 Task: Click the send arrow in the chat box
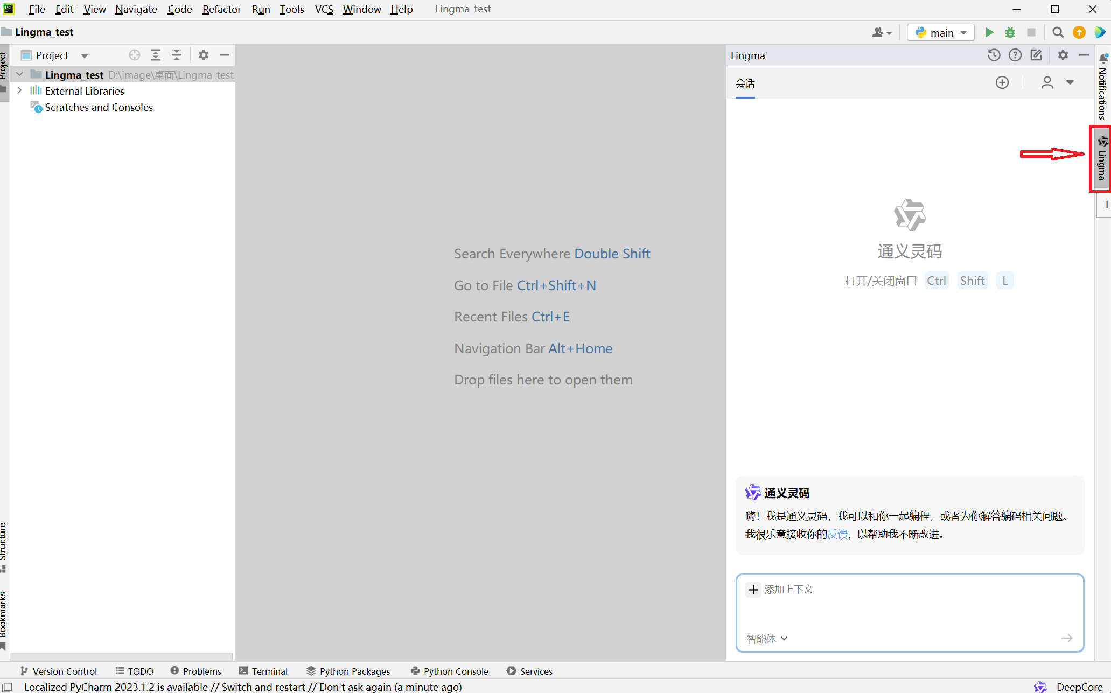click(1067, 638)
